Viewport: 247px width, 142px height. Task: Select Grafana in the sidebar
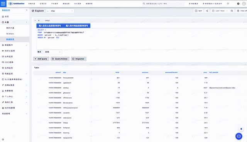[x=10, y=34]
